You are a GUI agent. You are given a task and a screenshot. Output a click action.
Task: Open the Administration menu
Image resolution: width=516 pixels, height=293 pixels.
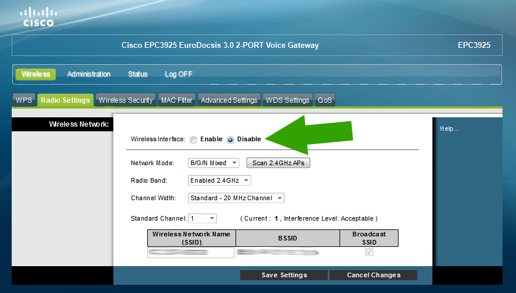coord(88,74)
